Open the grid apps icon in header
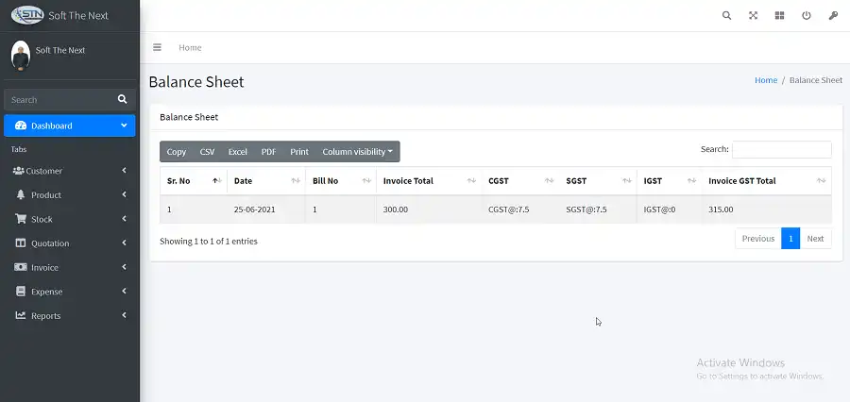 coord(779,16)
